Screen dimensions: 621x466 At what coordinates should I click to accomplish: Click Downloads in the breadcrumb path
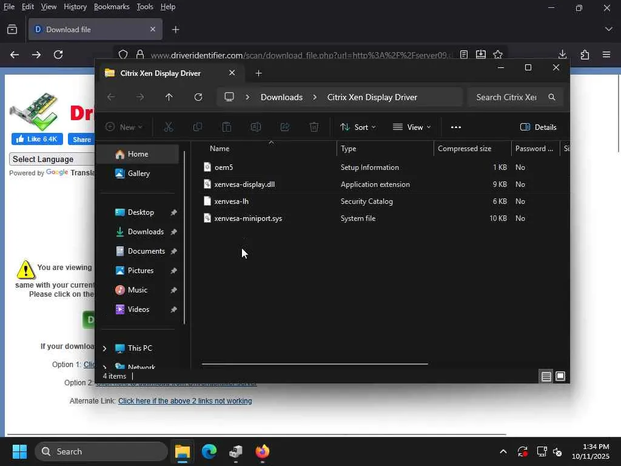281,97
